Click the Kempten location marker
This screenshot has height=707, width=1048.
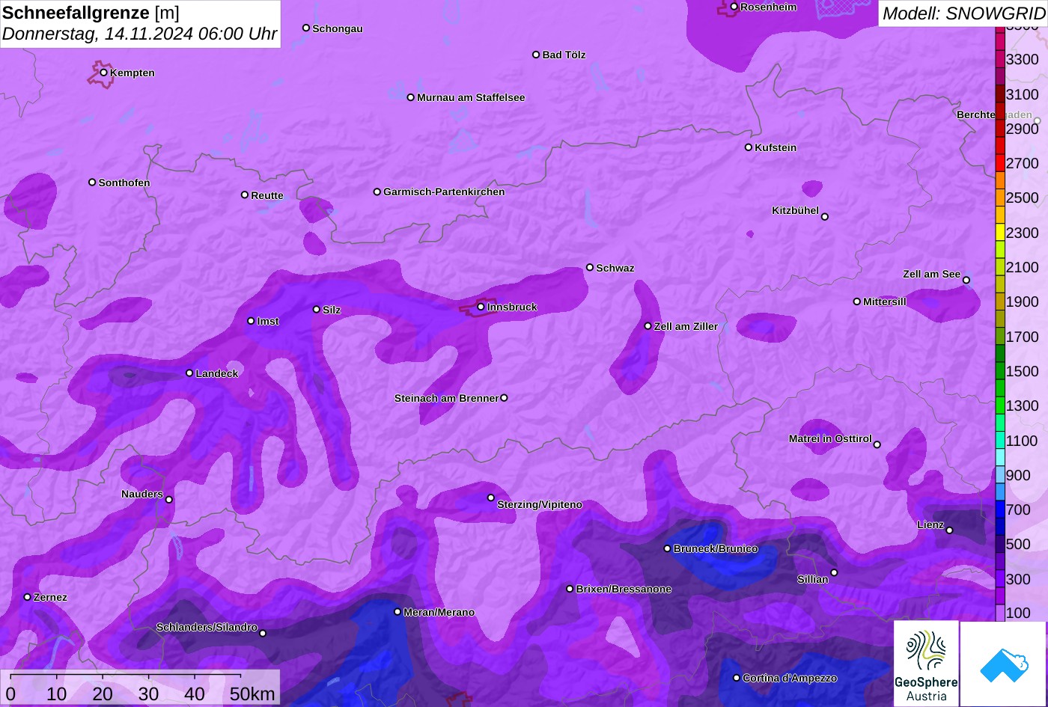click(x=104, y=73)
